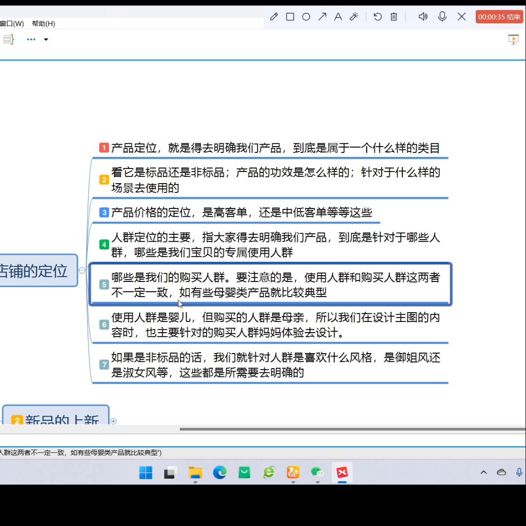Select the Text annotation tool
Screen dimensions: 526x526
tap(338, 17)
